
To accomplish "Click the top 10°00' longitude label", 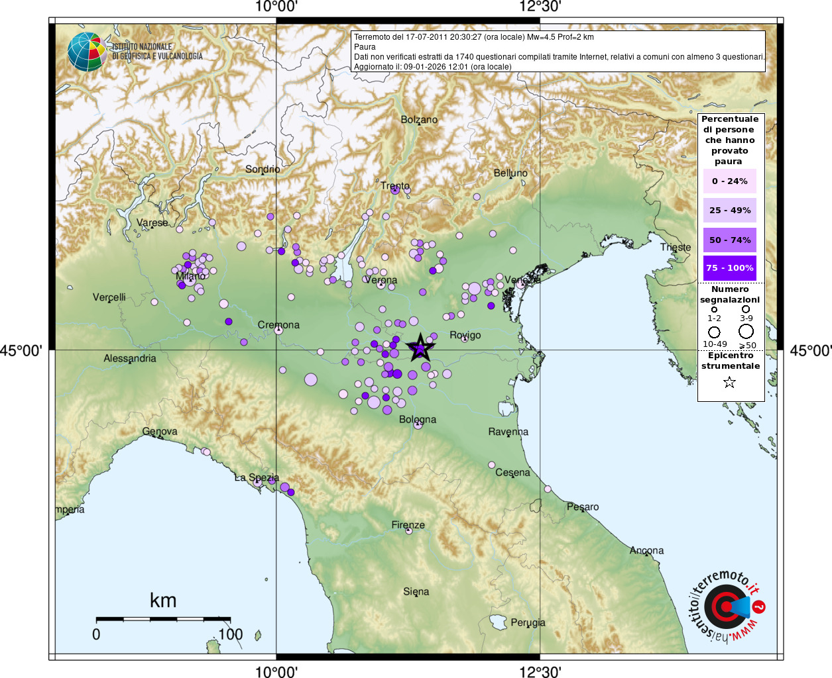I will click(276, 7).
